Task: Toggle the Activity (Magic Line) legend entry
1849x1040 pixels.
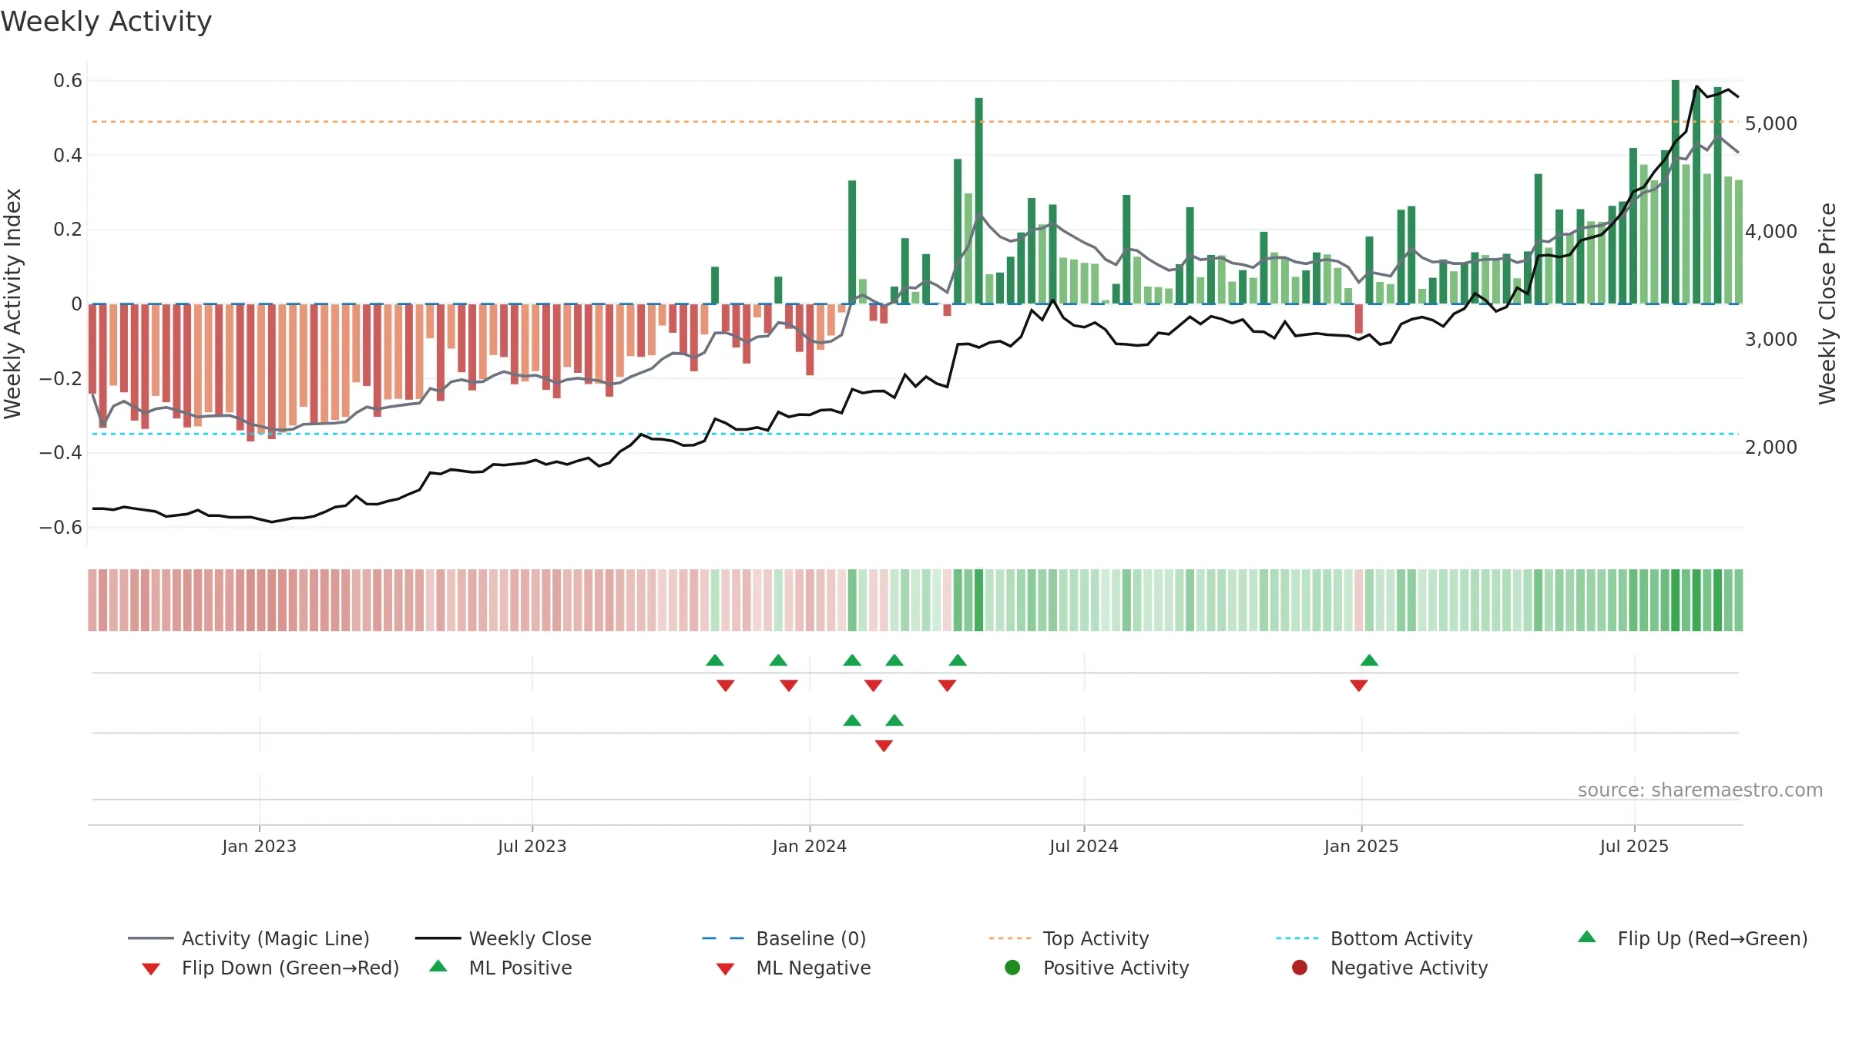Action: click(248, 938)
